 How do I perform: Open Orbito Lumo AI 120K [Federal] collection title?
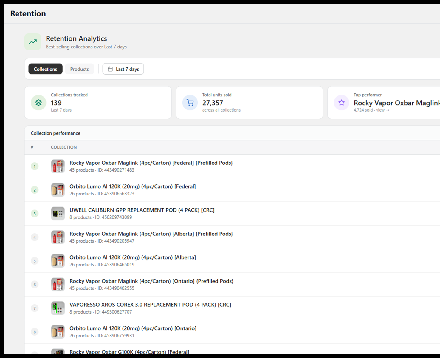point(133,186)
